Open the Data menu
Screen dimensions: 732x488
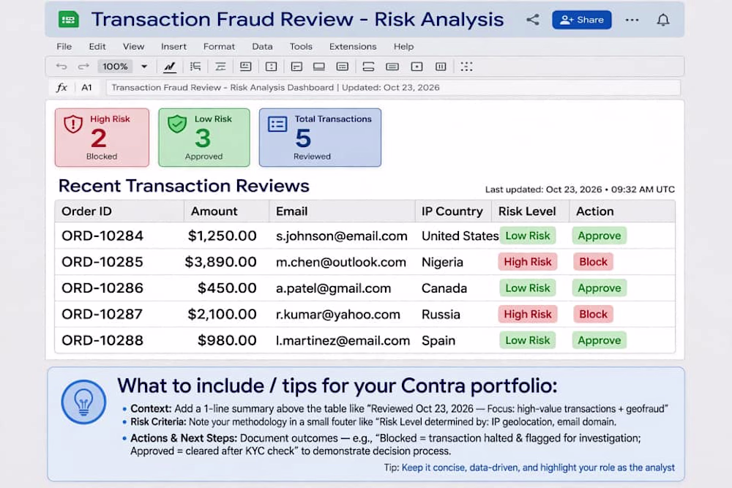coord(262,47)
